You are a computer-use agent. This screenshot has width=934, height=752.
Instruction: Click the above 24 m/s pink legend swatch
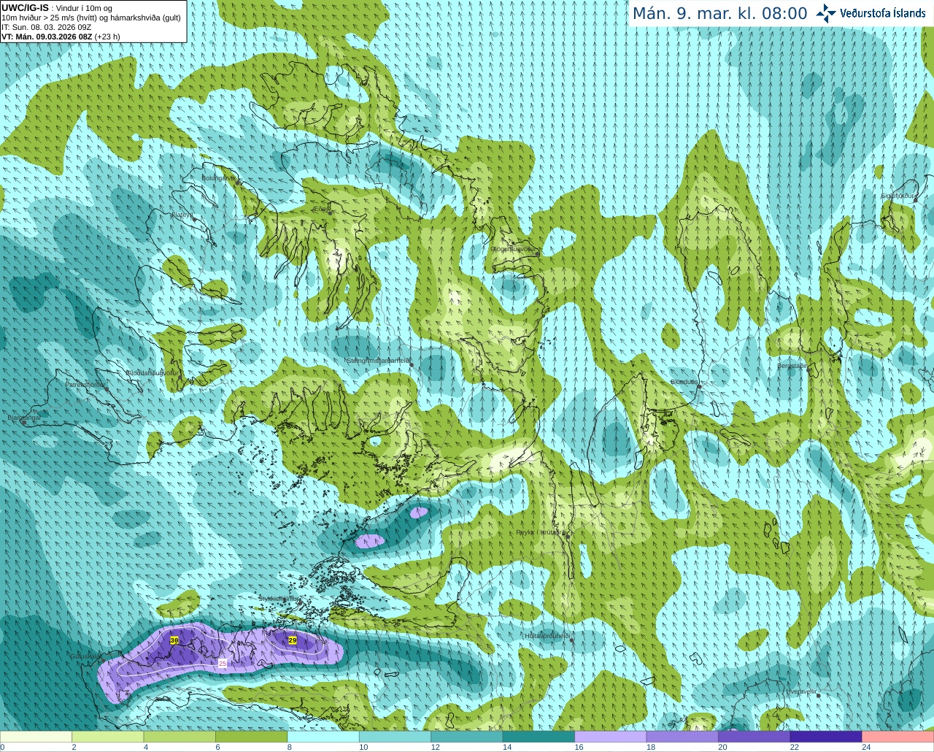tap(898, 737)
